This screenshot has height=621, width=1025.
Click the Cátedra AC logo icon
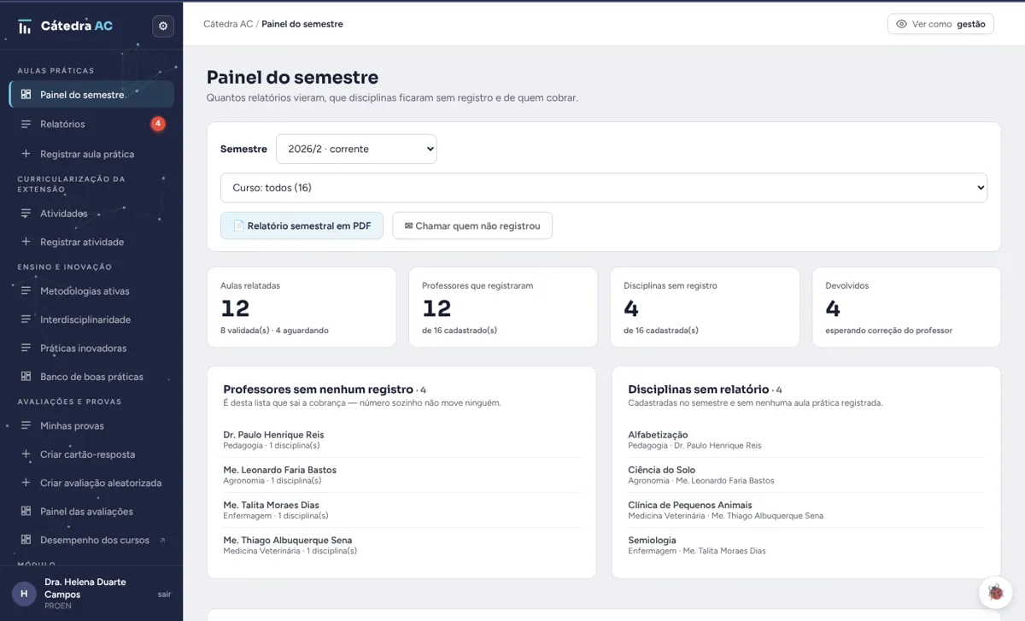(25, 26)
